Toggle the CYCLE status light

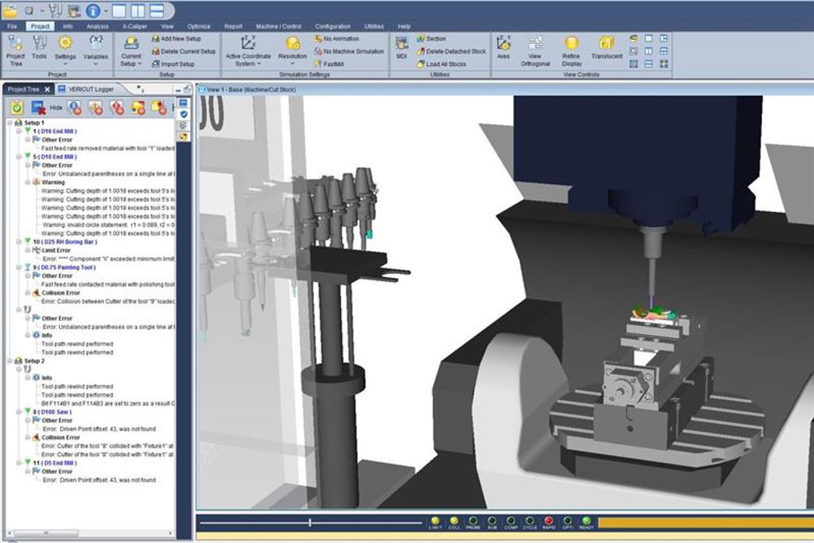pos(530,521)
